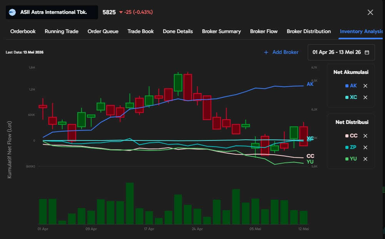Image resolution: width=385 pixels, height=239 pixels.
Task: Open the Broker Flow tab
Action: (264, 32)
